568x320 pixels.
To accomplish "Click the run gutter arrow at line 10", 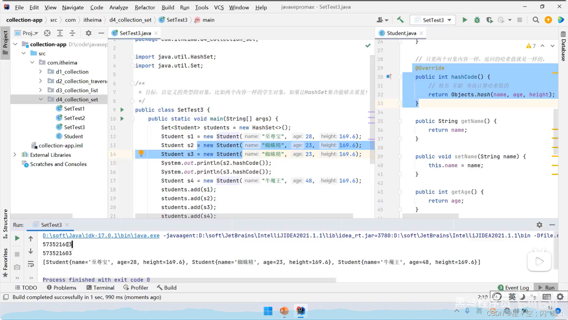I will pyautogui.click(x=122, y=119).
